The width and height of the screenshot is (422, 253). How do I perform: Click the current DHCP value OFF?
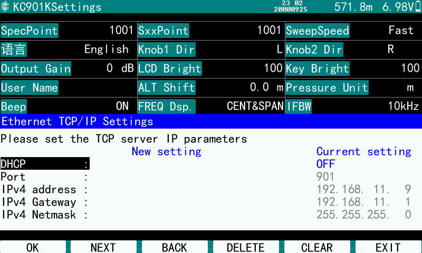[325, 164]
